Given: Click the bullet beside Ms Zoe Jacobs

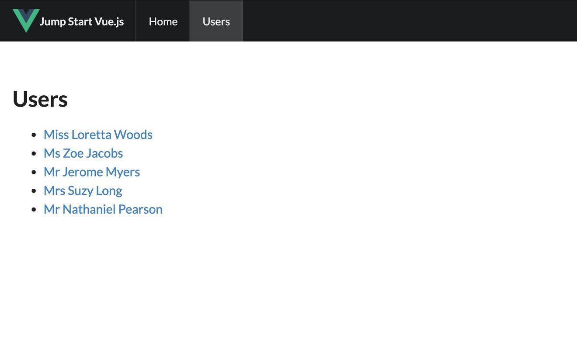Looking at the screenshot, I should tap(34, 154).
